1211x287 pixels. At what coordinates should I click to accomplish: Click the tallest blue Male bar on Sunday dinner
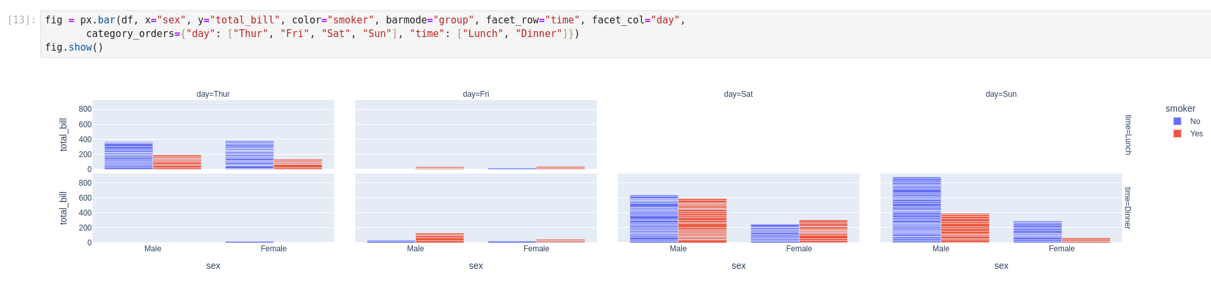916,210
